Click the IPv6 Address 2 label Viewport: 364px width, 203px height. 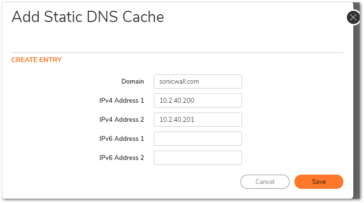coord(121,158)
